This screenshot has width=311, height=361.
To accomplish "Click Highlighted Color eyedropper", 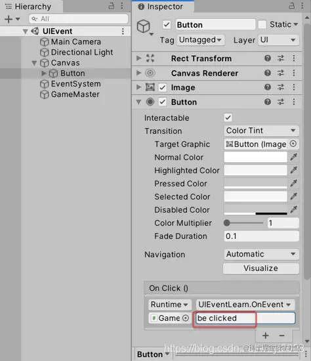I will click(293, 170).
